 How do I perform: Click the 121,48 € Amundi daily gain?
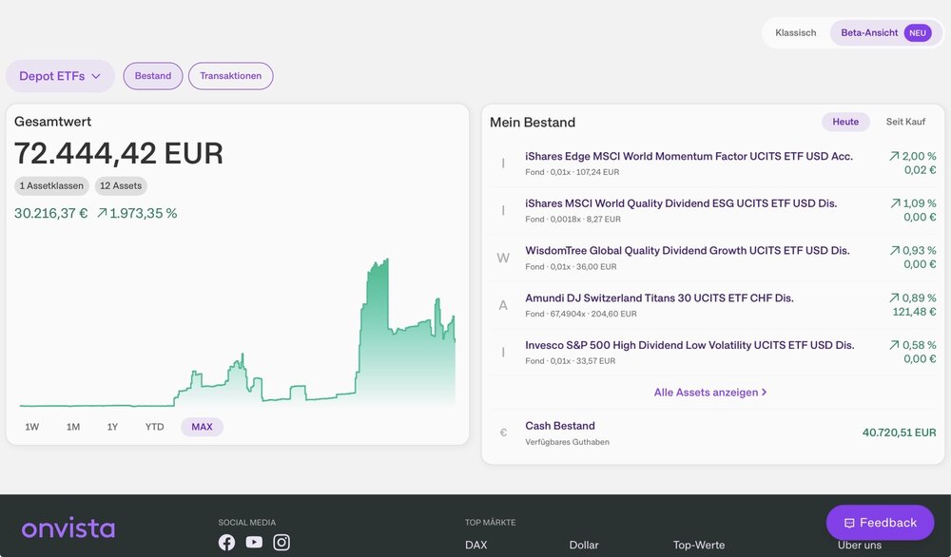pos(914,312)
